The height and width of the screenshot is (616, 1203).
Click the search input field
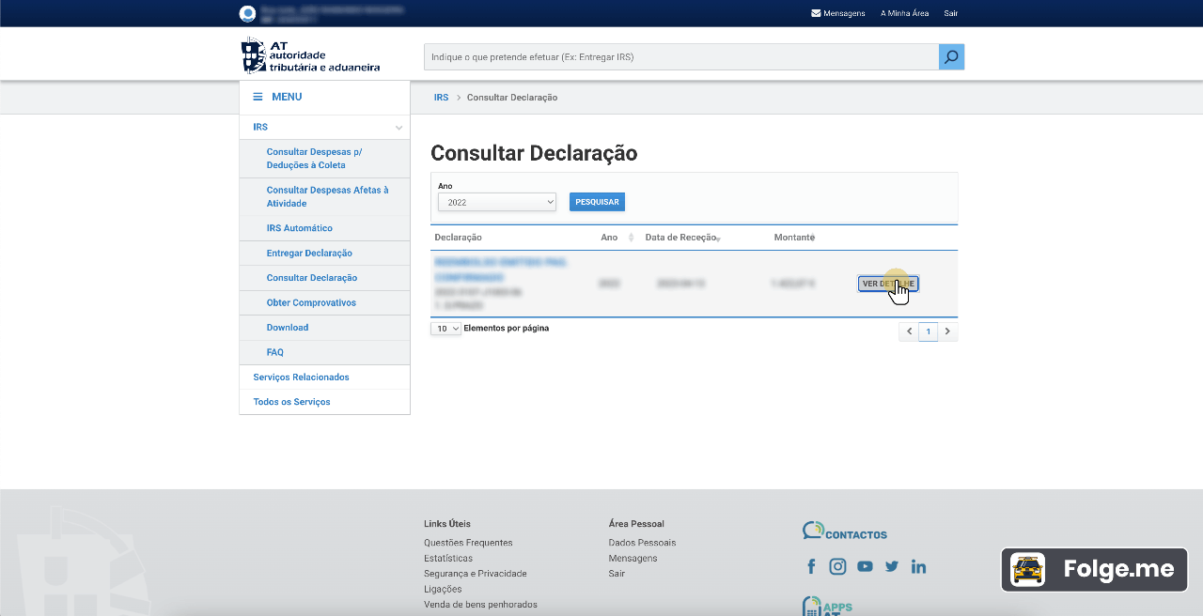point(680,57)
